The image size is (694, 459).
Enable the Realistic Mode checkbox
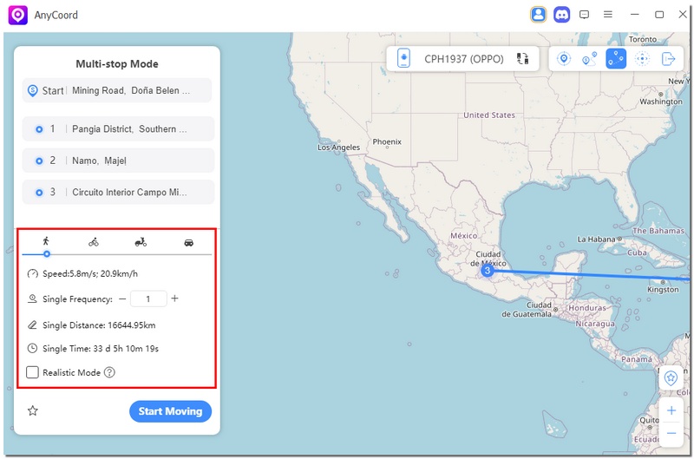33,372
